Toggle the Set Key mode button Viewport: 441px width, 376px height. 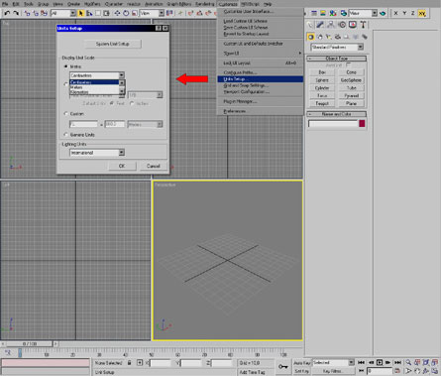click(302, 371)
